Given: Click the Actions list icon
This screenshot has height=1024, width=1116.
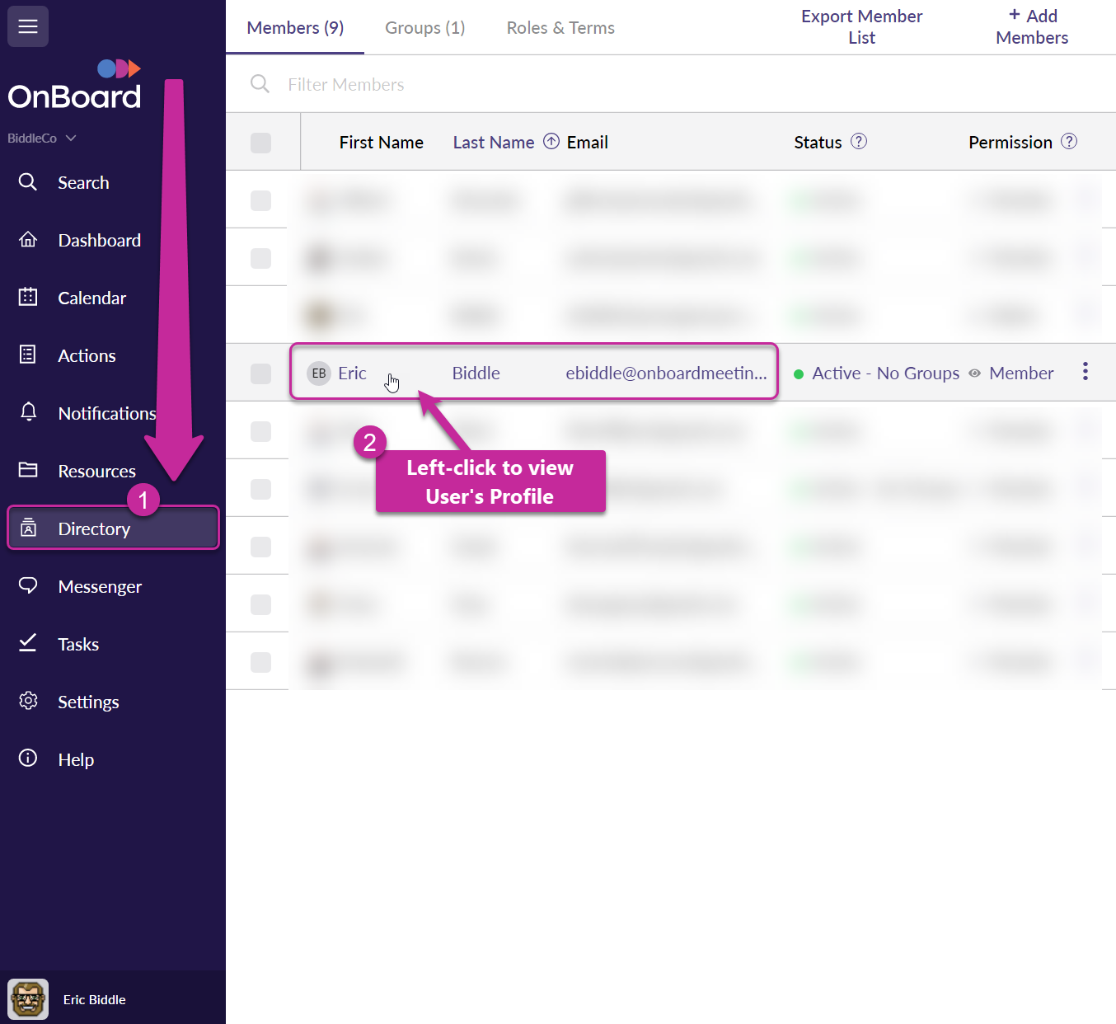Looking at the screenshot, I should tap(28, 355).
